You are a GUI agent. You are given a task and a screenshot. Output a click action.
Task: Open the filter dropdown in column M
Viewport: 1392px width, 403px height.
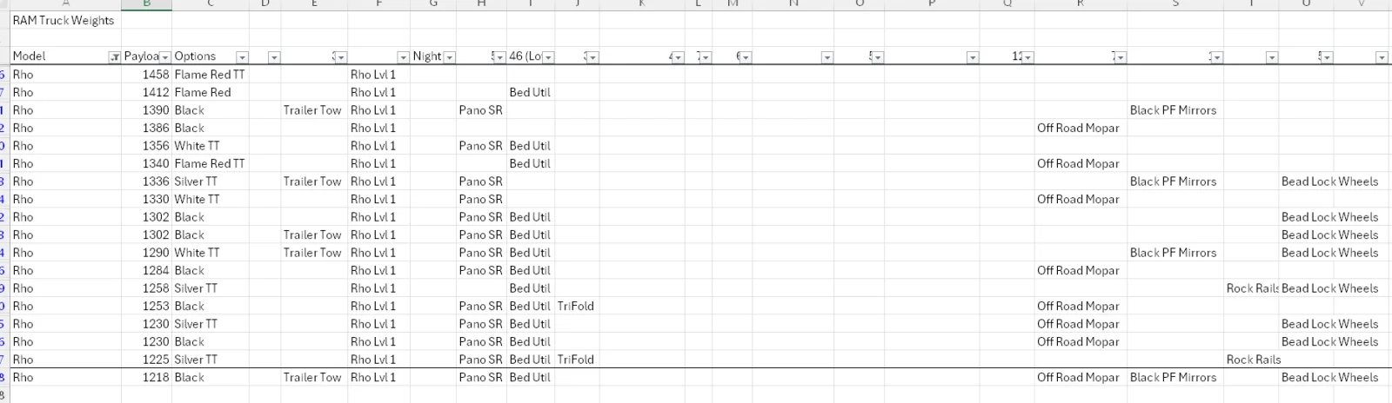click(x=746, y=57)
